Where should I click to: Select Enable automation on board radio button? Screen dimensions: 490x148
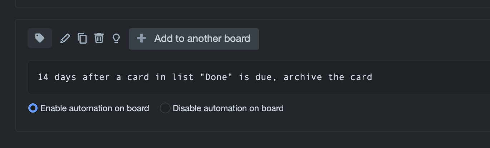(33, 108)
